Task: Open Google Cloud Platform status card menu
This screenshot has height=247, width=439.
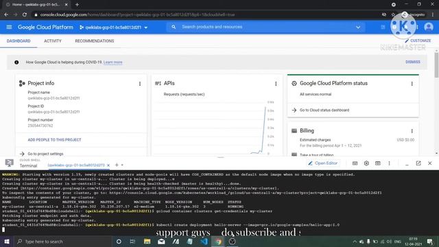Action: [x=412, y=84]
